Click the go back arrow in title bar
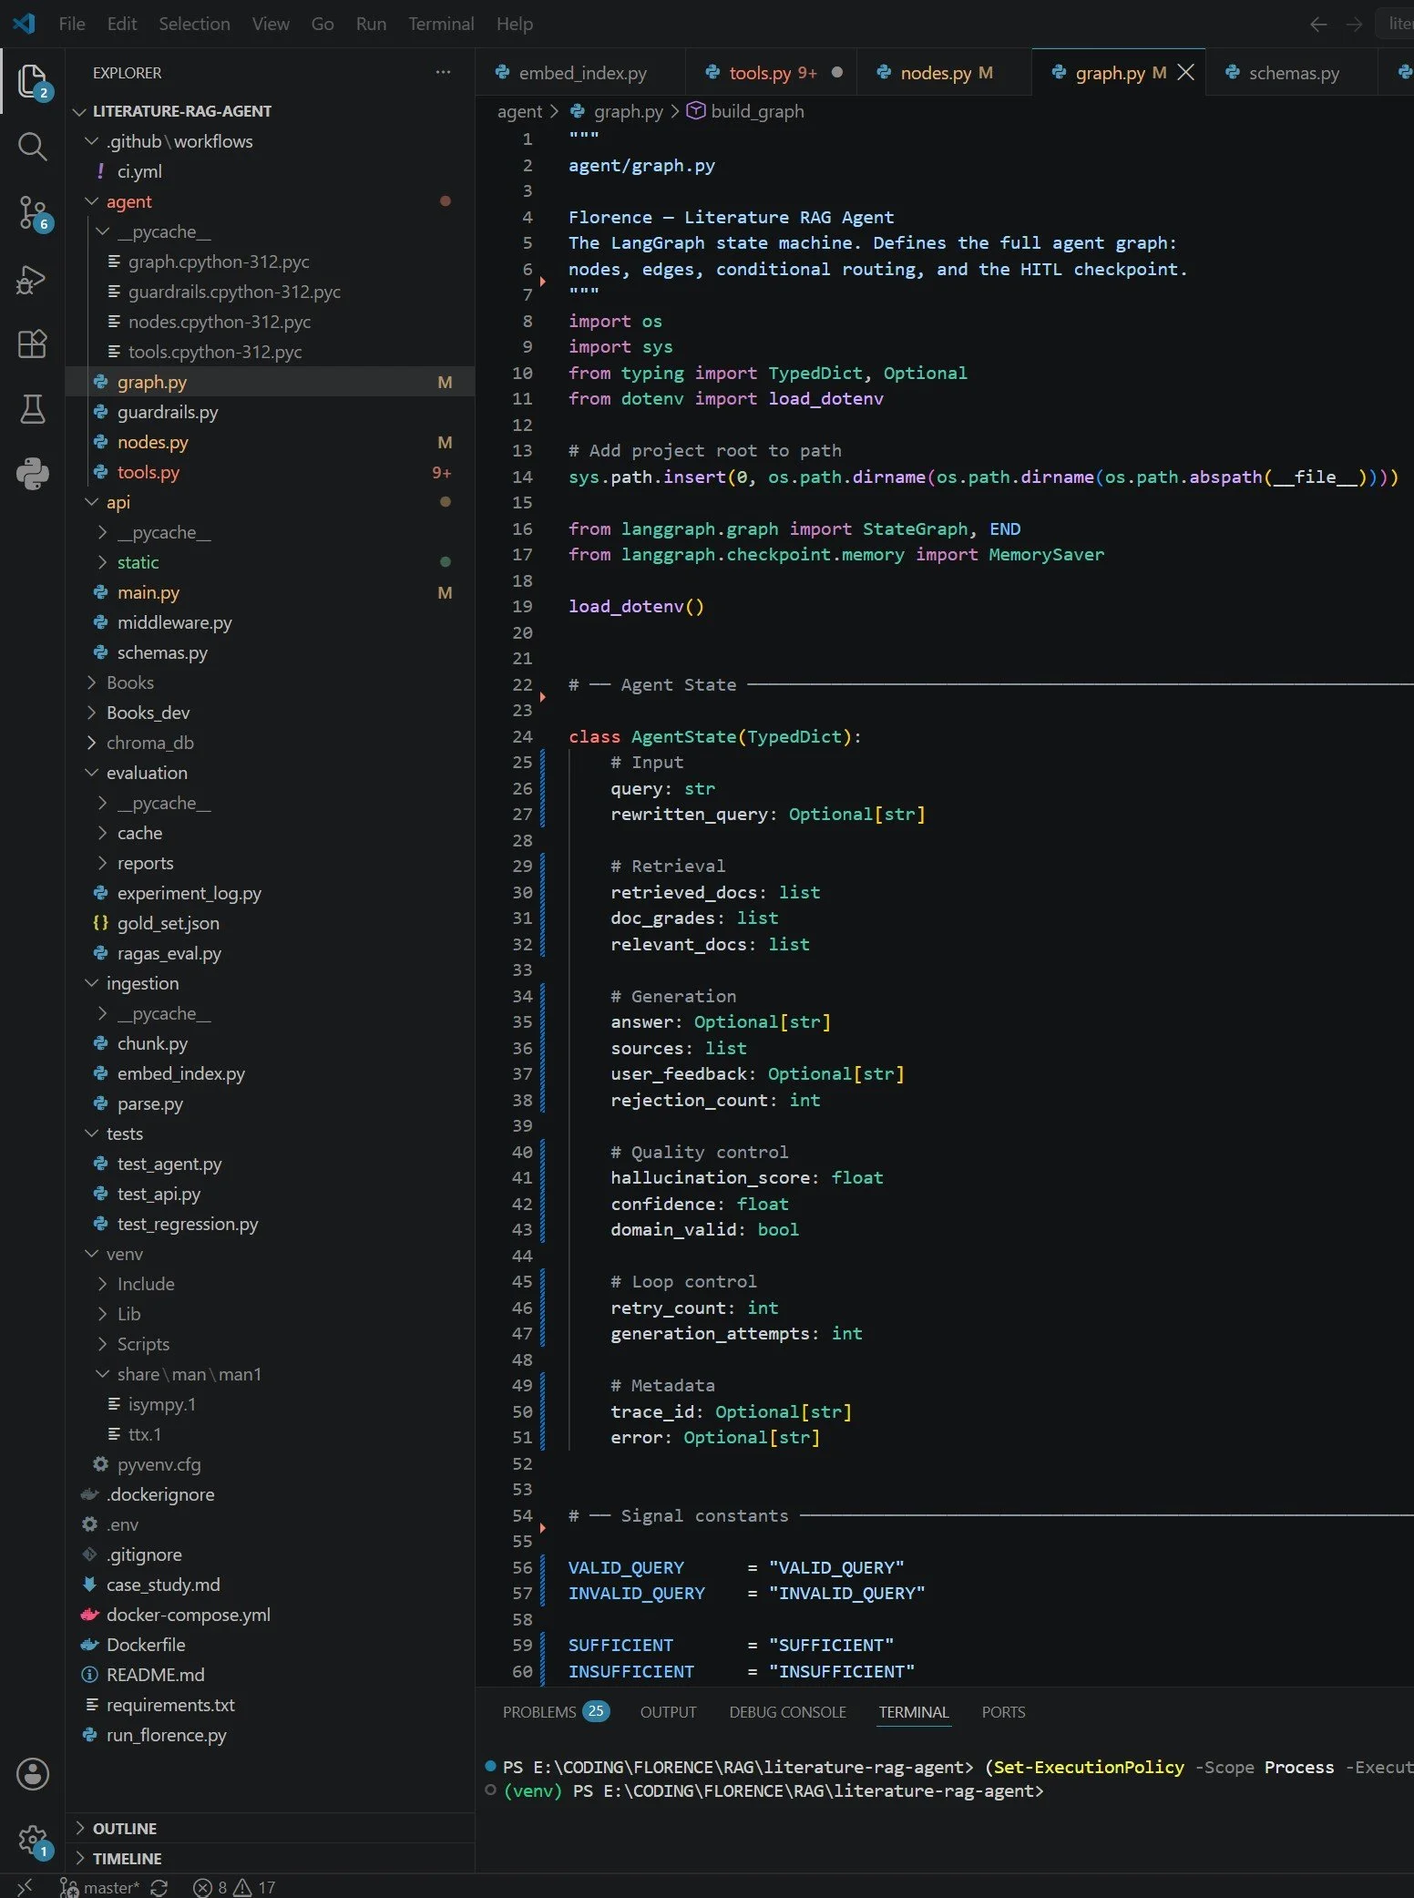 click(x=1317, y=25)
